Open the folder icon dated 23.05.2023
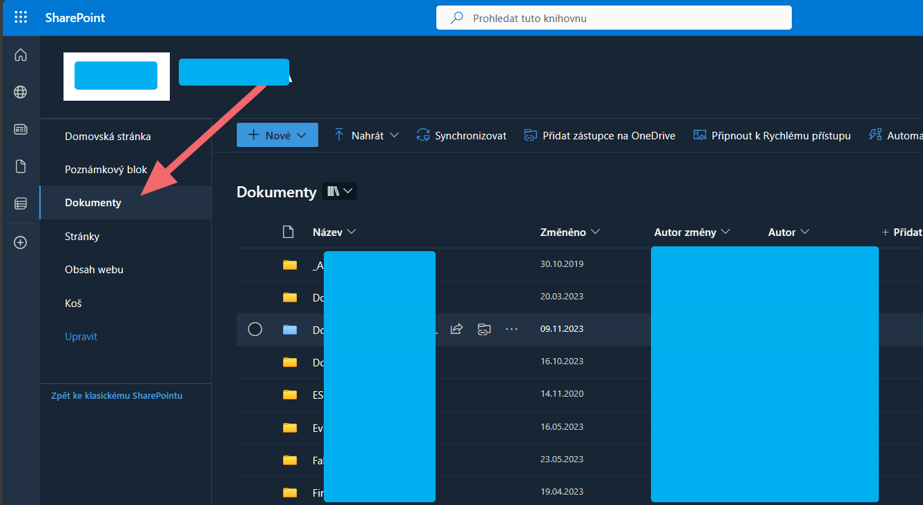Image resolution: width=923 pixels, height=505 pixels. pyautogui.click(x=290, y=459)
